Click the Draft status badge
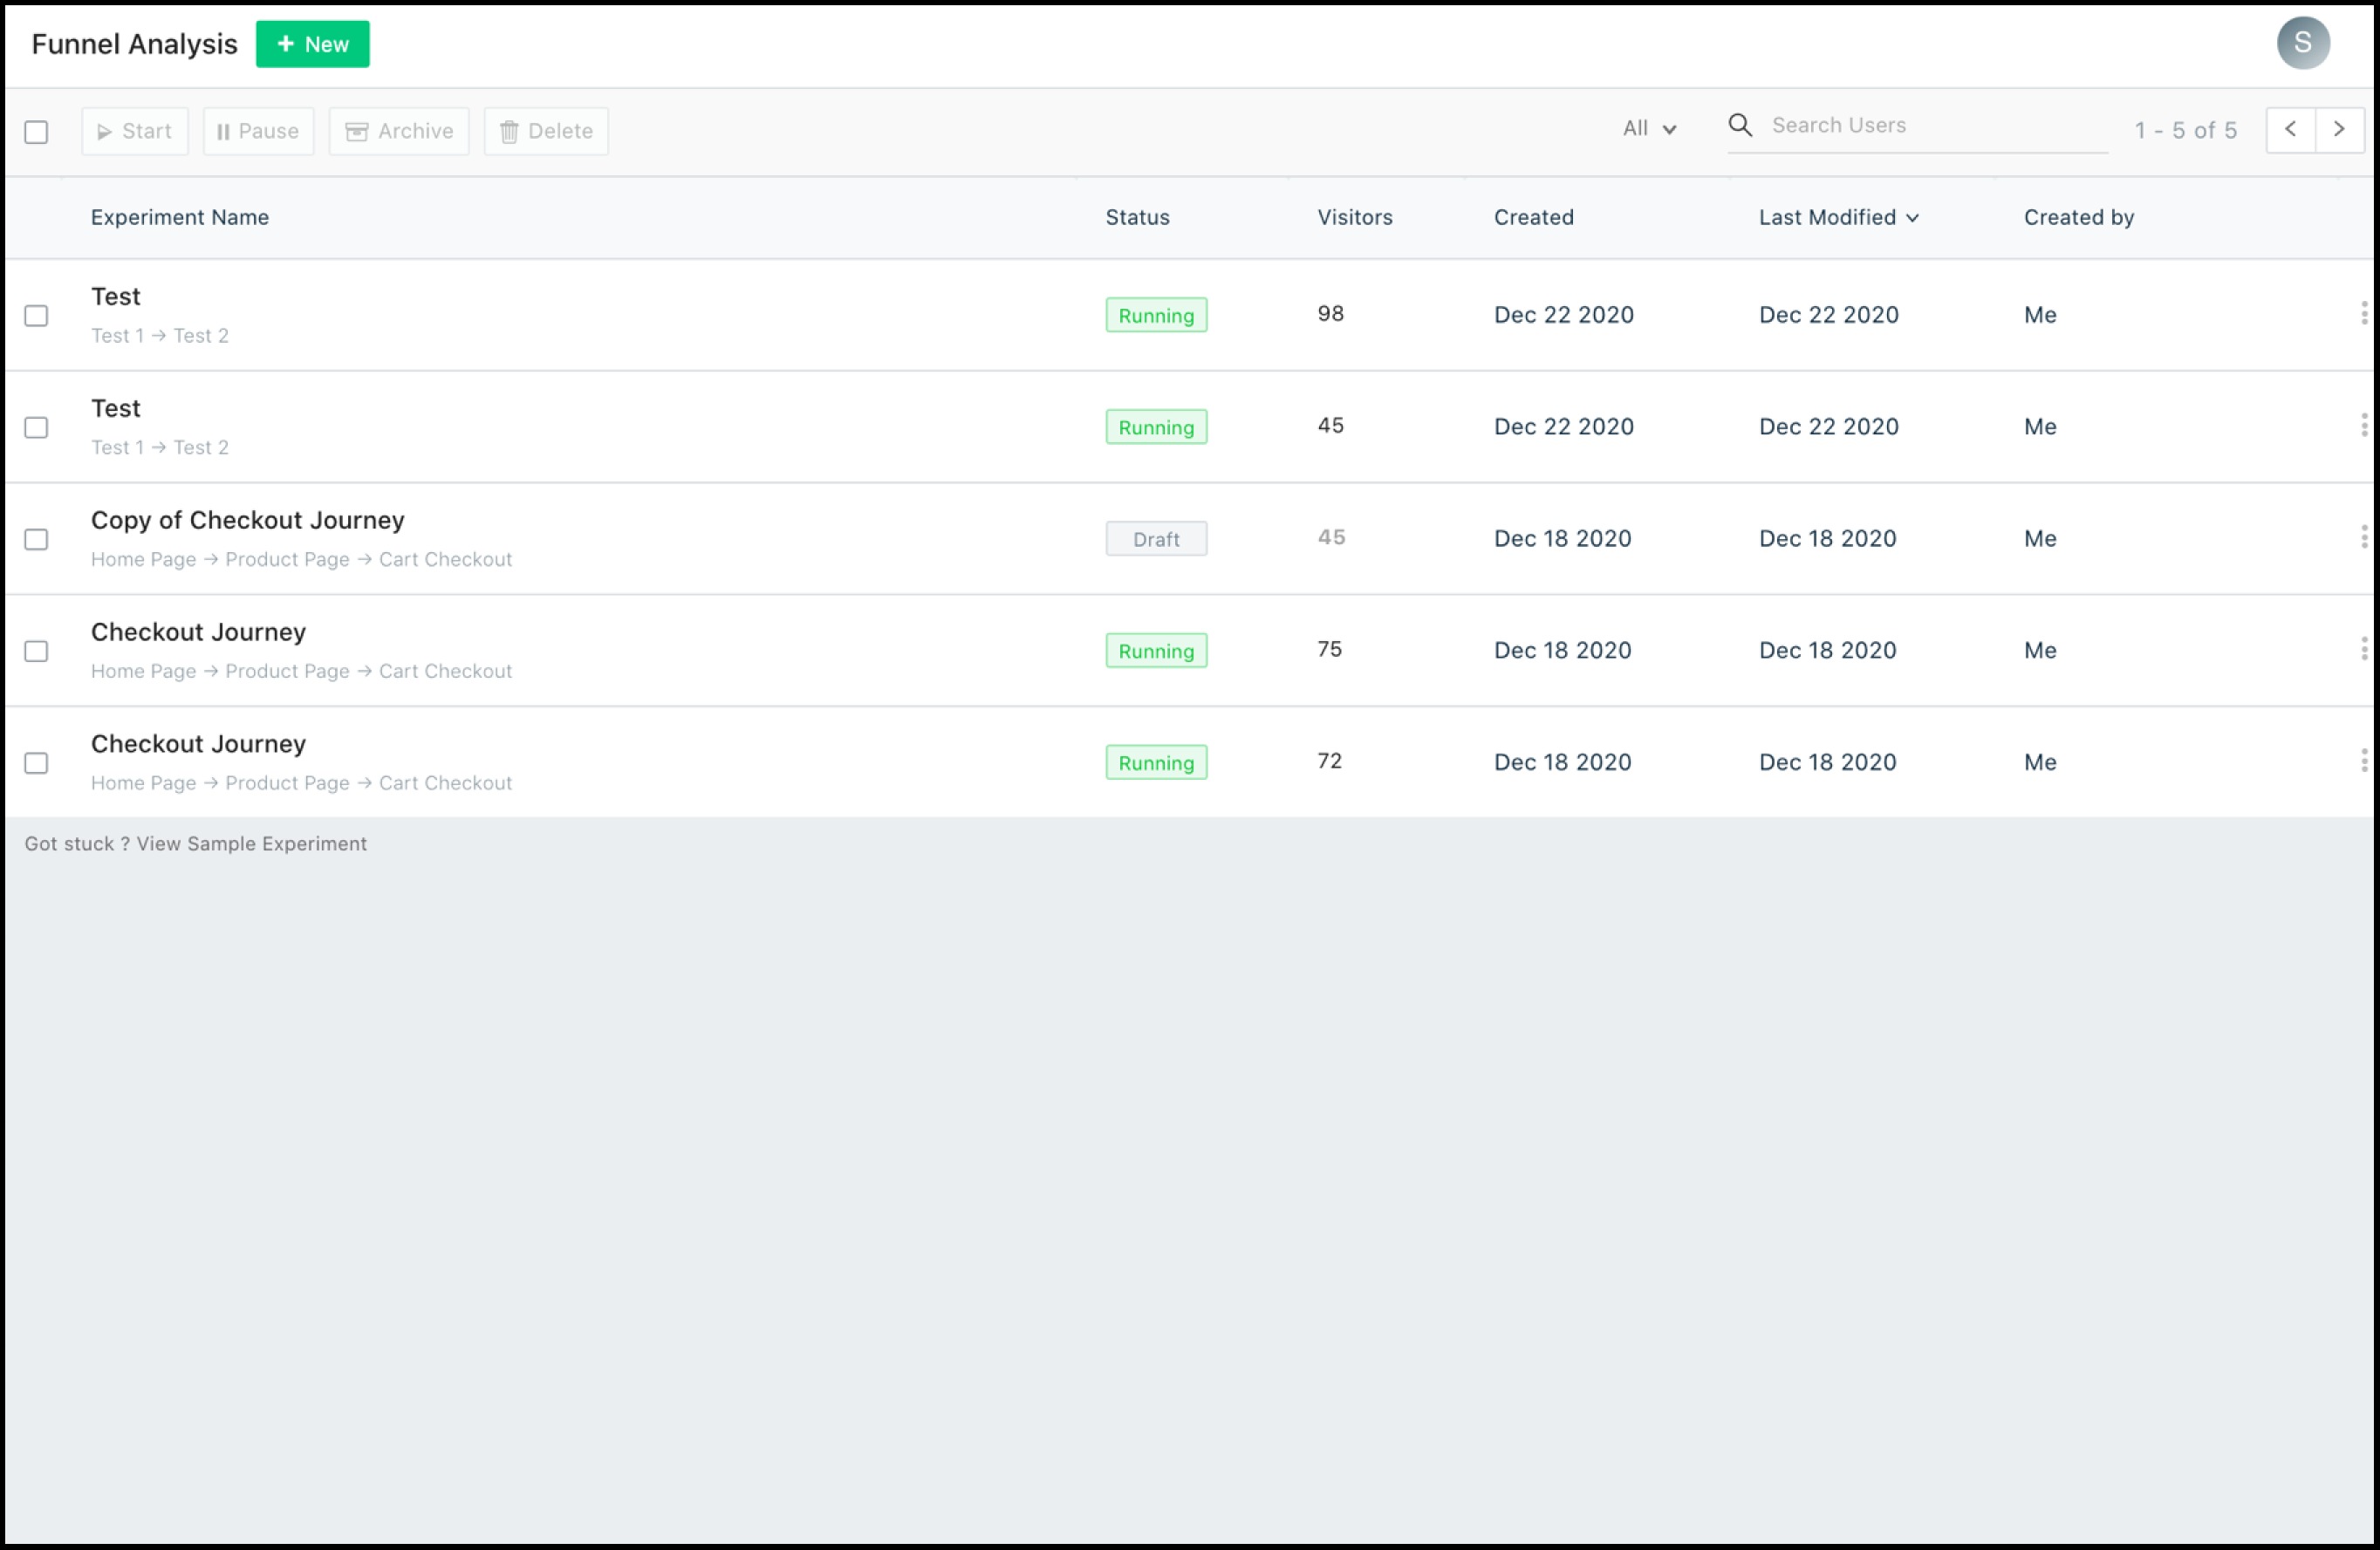The width and height of the screenshot is (2380, 1550). 1156,539
